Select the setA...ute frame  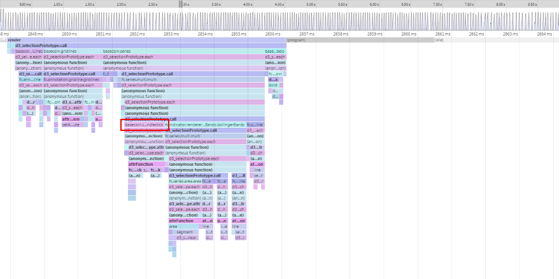click(x=70, y=125)
